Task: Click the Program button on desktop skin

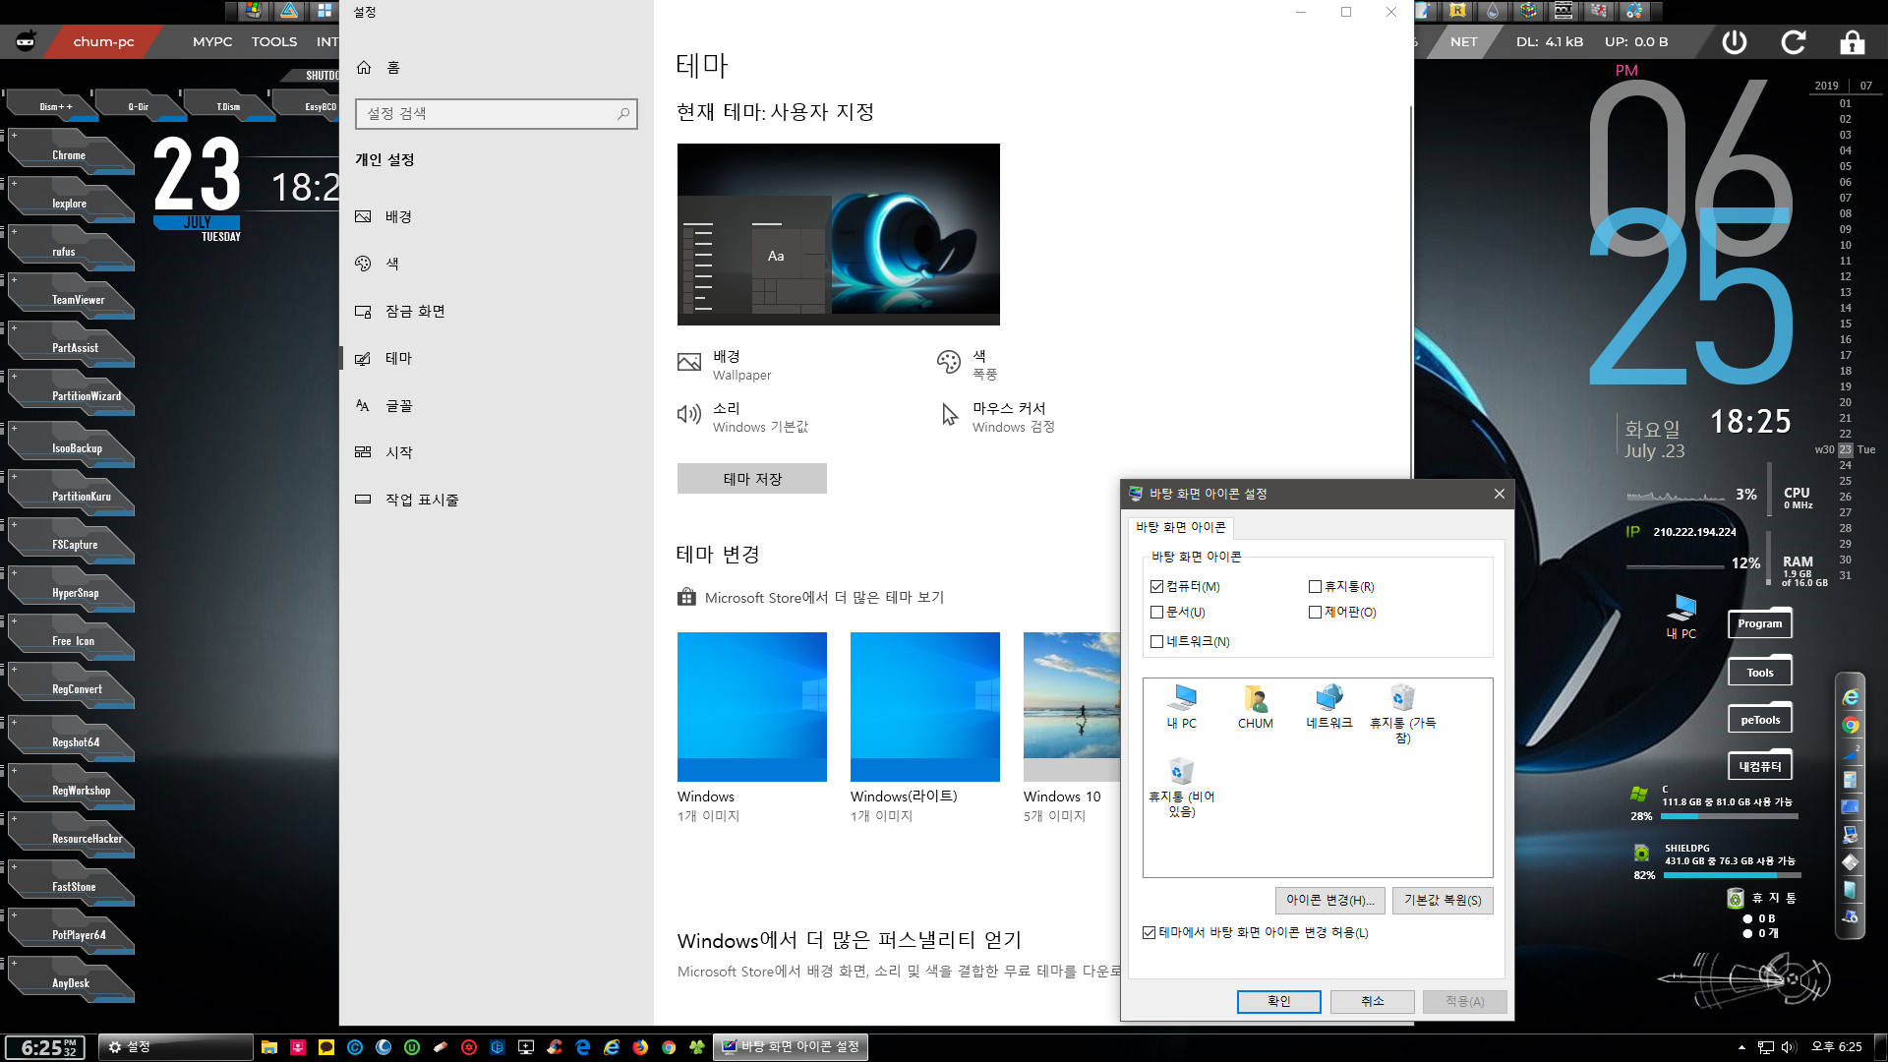Action: 1760,623
